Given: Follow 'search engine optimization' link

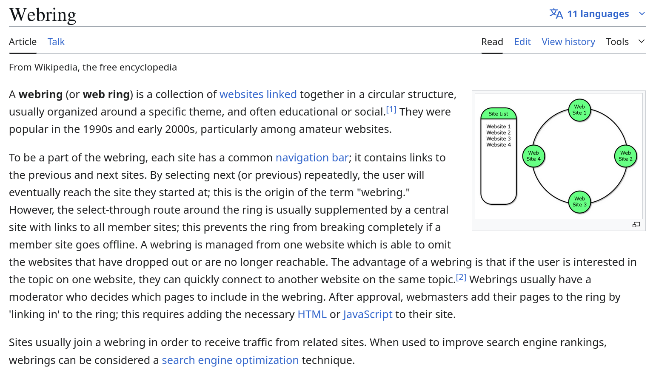Looking at the screenshot, I should (230, 360).
